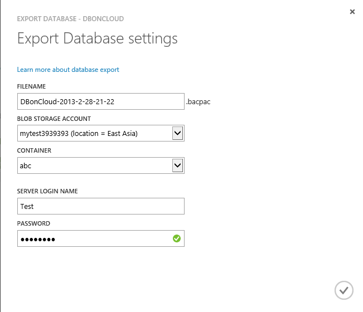
Task: Click the Container dropdown arrow
Action: pos(177,165)
